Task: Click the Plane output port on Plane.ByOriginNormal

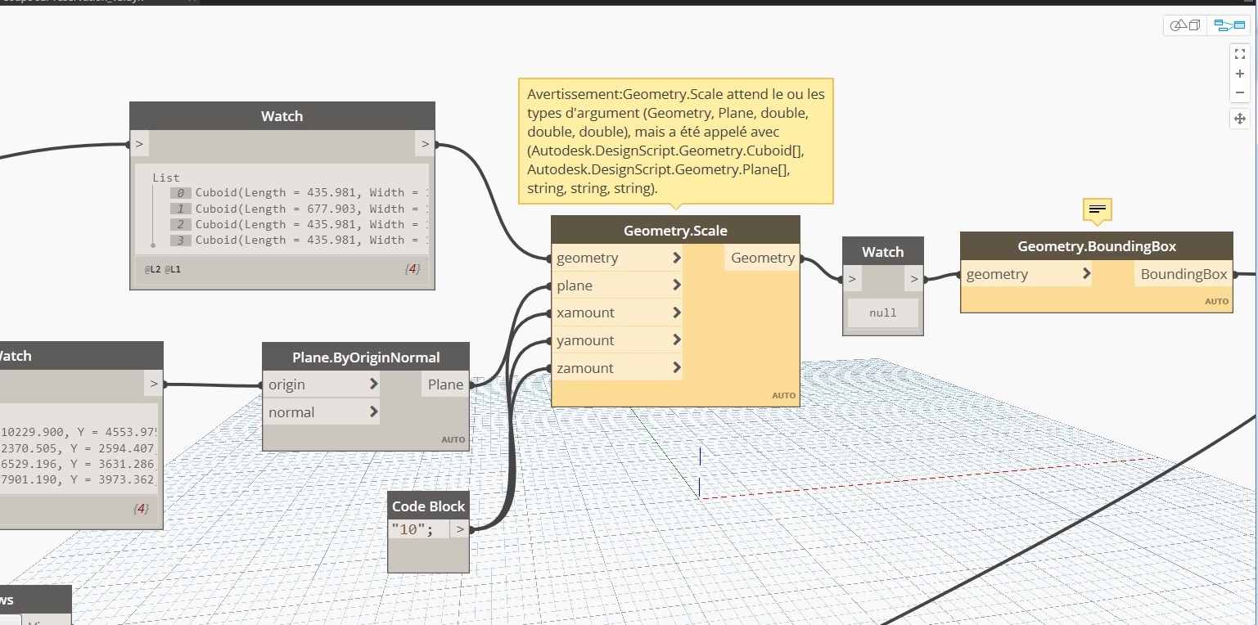Action: coord(445,384)
